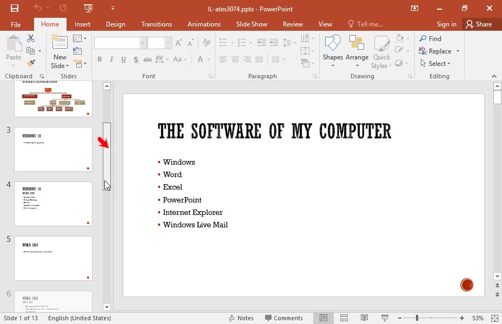Open the Animations tab
The width and height of the screenshot is (502, 324).
[x=204, y=24]
